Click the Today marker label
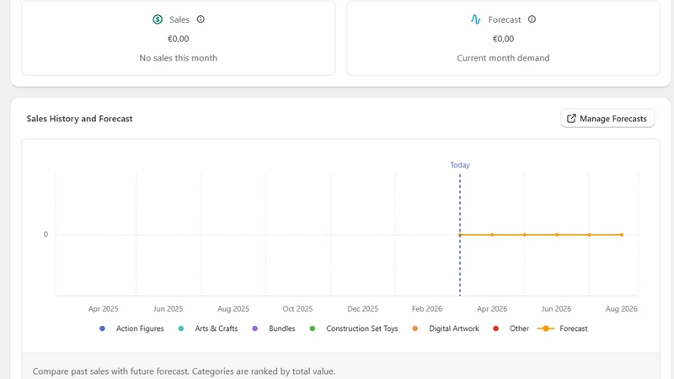 point(460,165)
